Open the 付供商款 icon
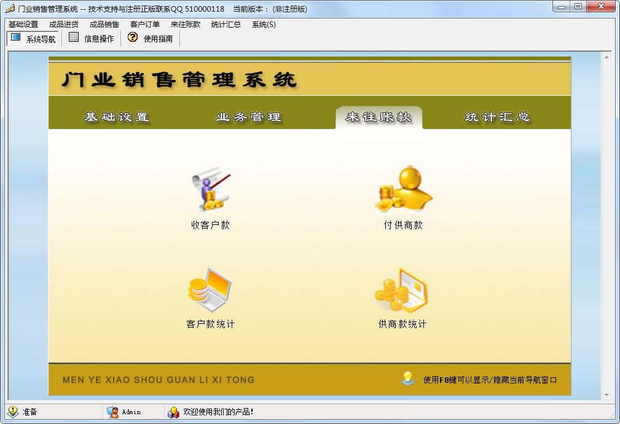 (x=403, y=190)
